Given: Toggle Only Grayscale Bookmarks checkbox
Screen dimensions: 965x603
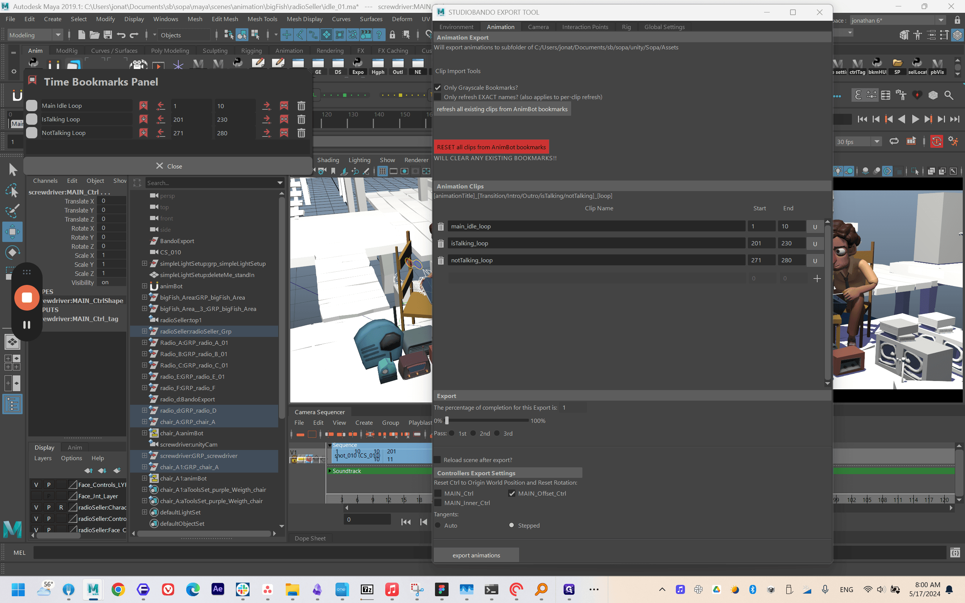Looking at the screenshot, I should 438,88.
